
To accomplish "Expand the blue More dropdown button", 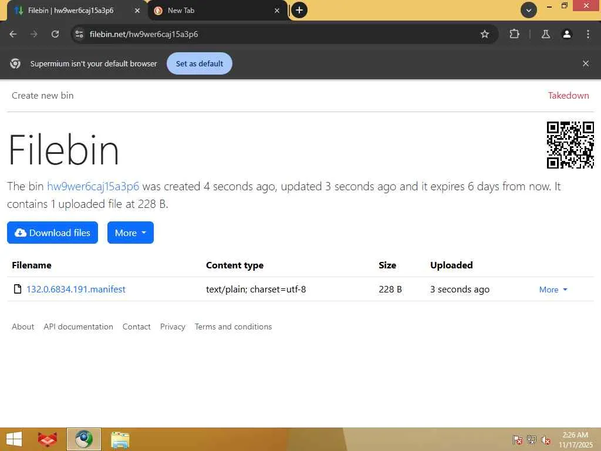I will coord(130,233).
